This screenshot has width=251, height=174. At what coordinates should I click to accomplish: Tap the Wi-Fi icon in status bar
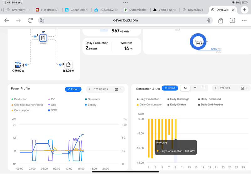coord(233,3)
